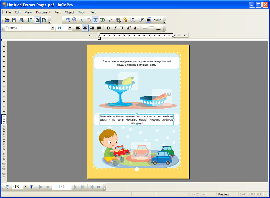Click the right indent marker on ruler

click(173, 36)
